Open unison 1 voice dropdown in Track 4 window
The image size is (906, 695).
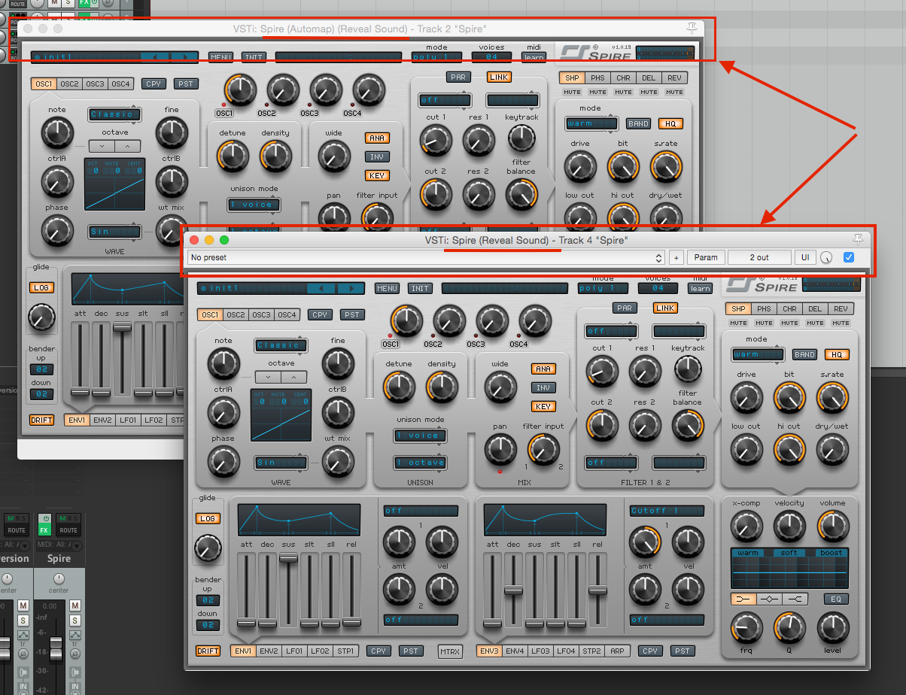(421, 436)
